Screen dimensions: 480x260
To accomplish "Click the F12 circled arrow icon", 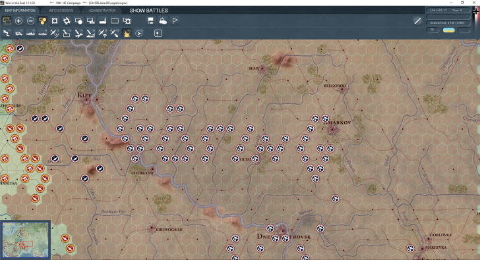I will click(138, 33).
